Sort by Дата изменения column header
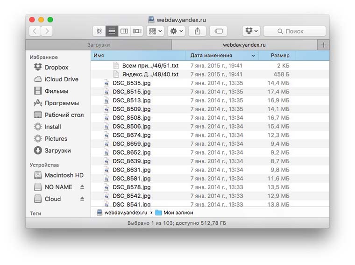 click(x=222, y=56)
